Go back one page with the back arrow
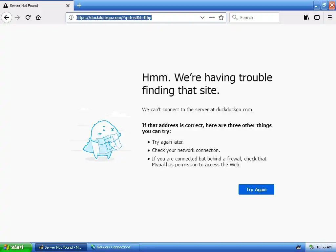336x252 pixels. coord(7,17)
